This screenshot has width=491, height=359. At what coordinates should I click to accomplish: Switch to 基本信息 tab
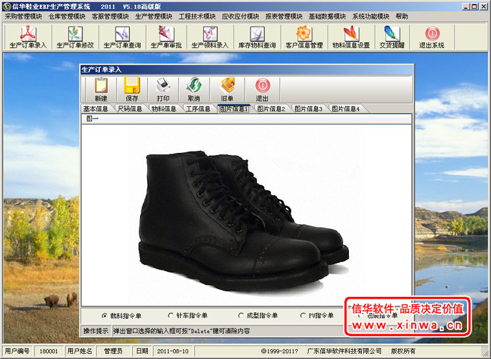point(95,109)
